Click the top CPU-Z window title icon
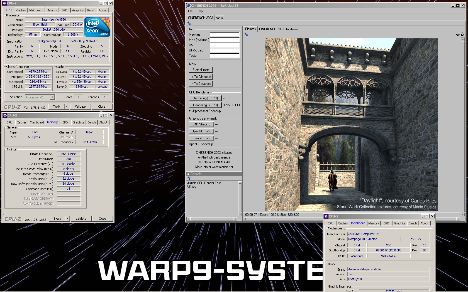The image size is (468, 292). pos(4,3)
